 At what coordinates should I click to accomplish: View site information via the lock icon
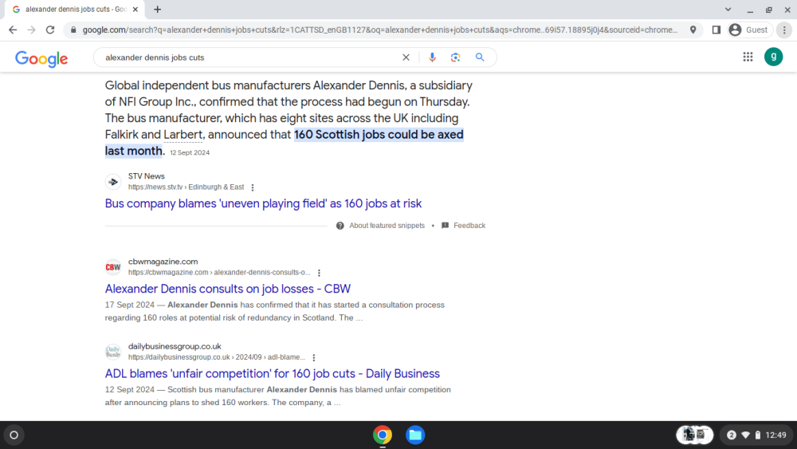coord(73,30)
